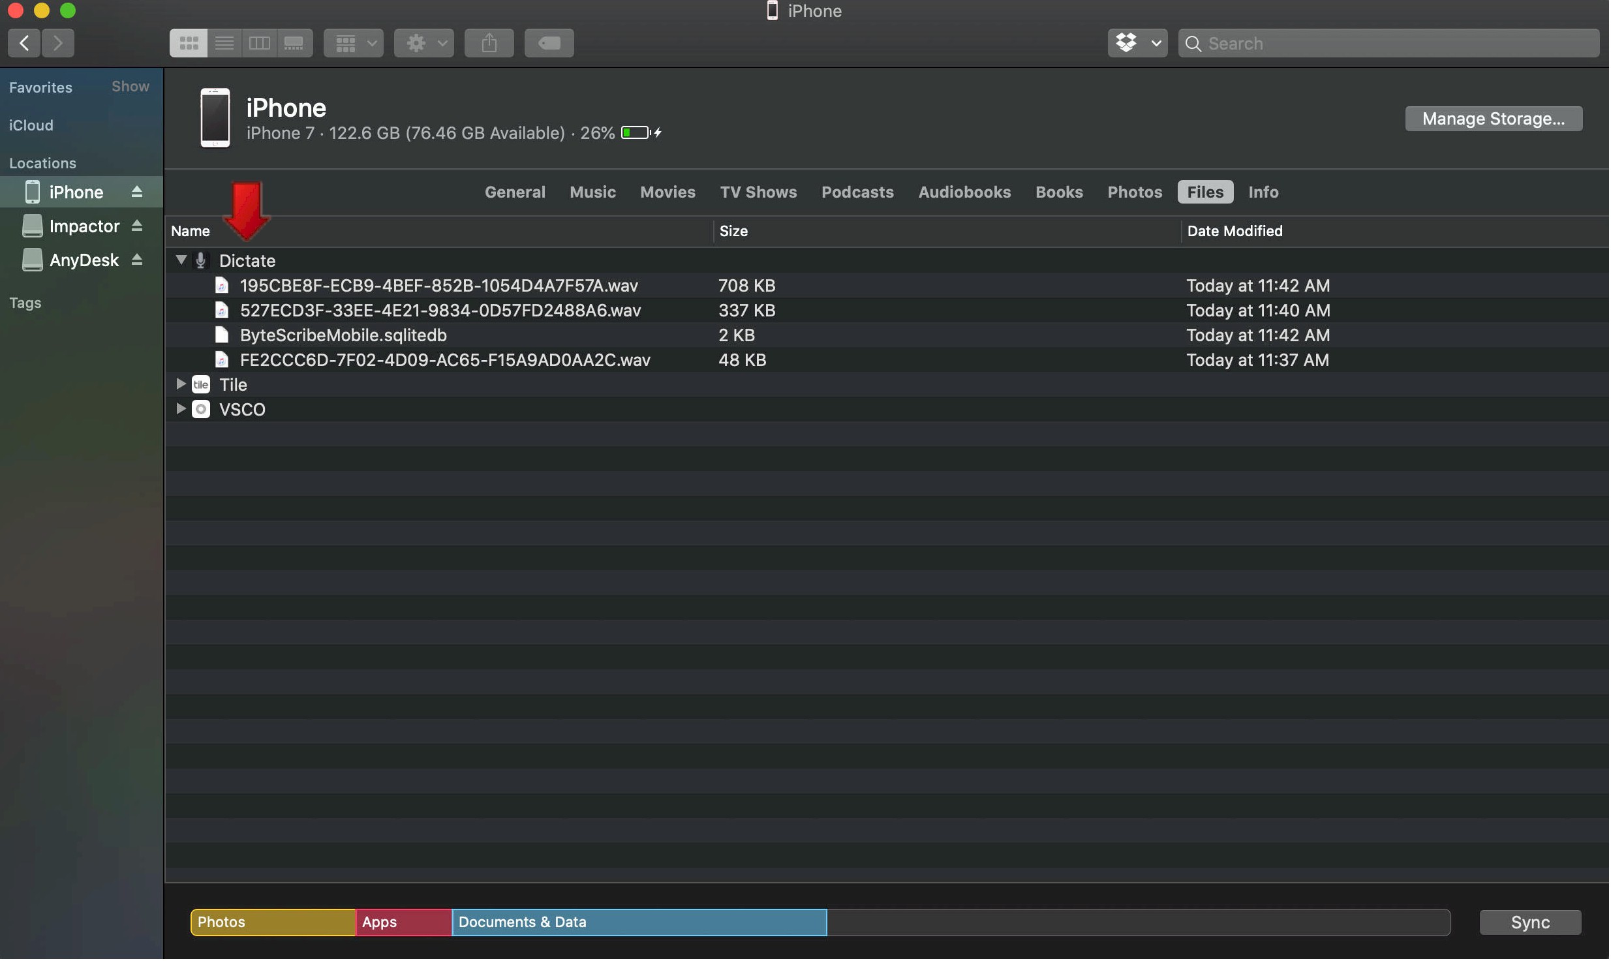This screenshot has width=1611, height=961.
Task: Open the Movies tab
Action: tap(667, 192)
